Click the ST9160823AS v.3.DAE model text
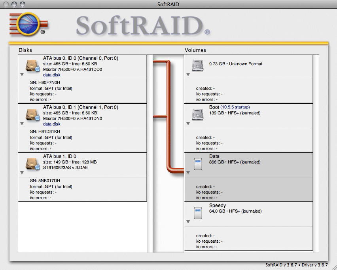 coord(65,167)
